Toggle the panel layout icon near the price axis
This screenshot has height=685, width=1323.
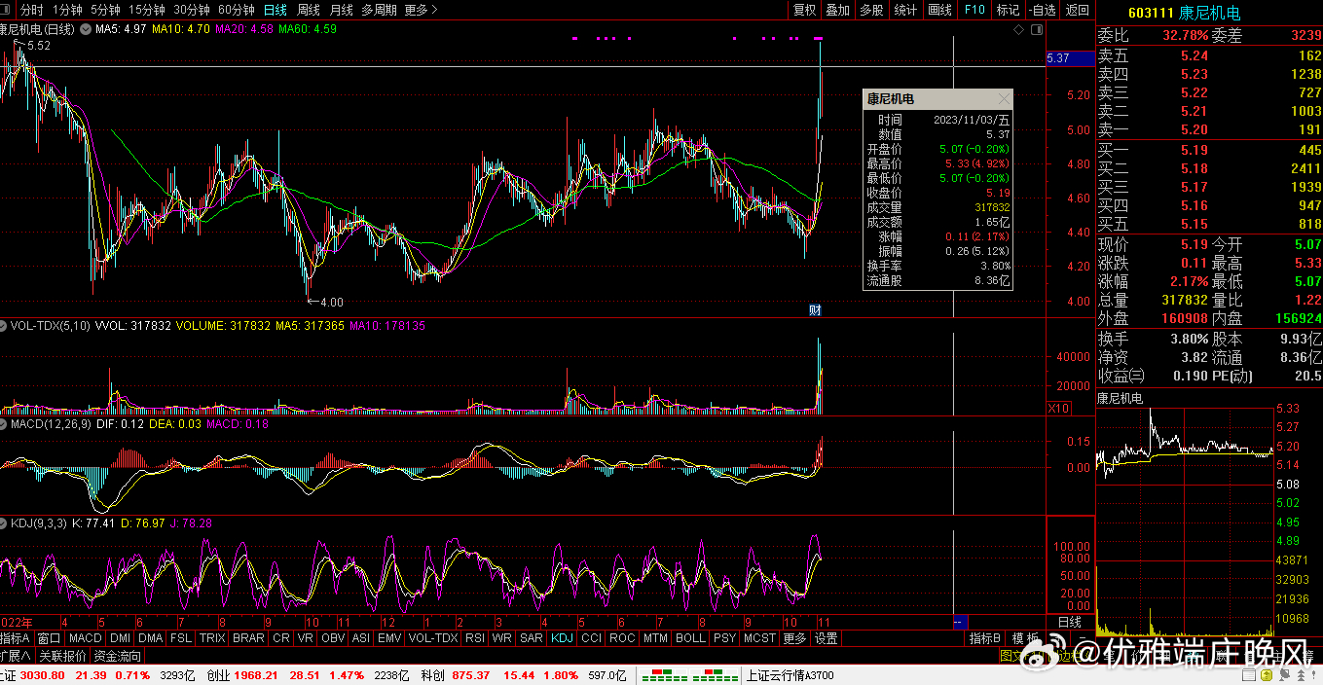[x=1035, y=30]
